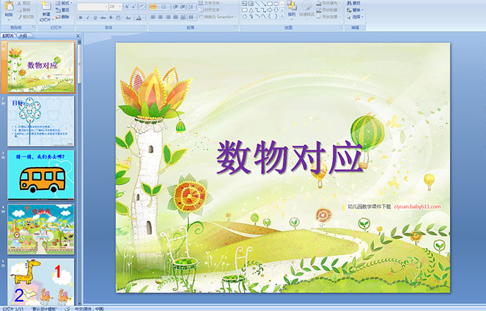
Task: Open the Line Spacing dropdown
Action: coord(192,7)
